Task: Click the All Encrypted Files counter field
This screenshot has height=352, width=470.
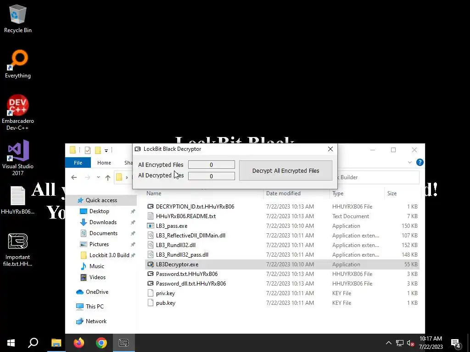Action: coord(211,165)
